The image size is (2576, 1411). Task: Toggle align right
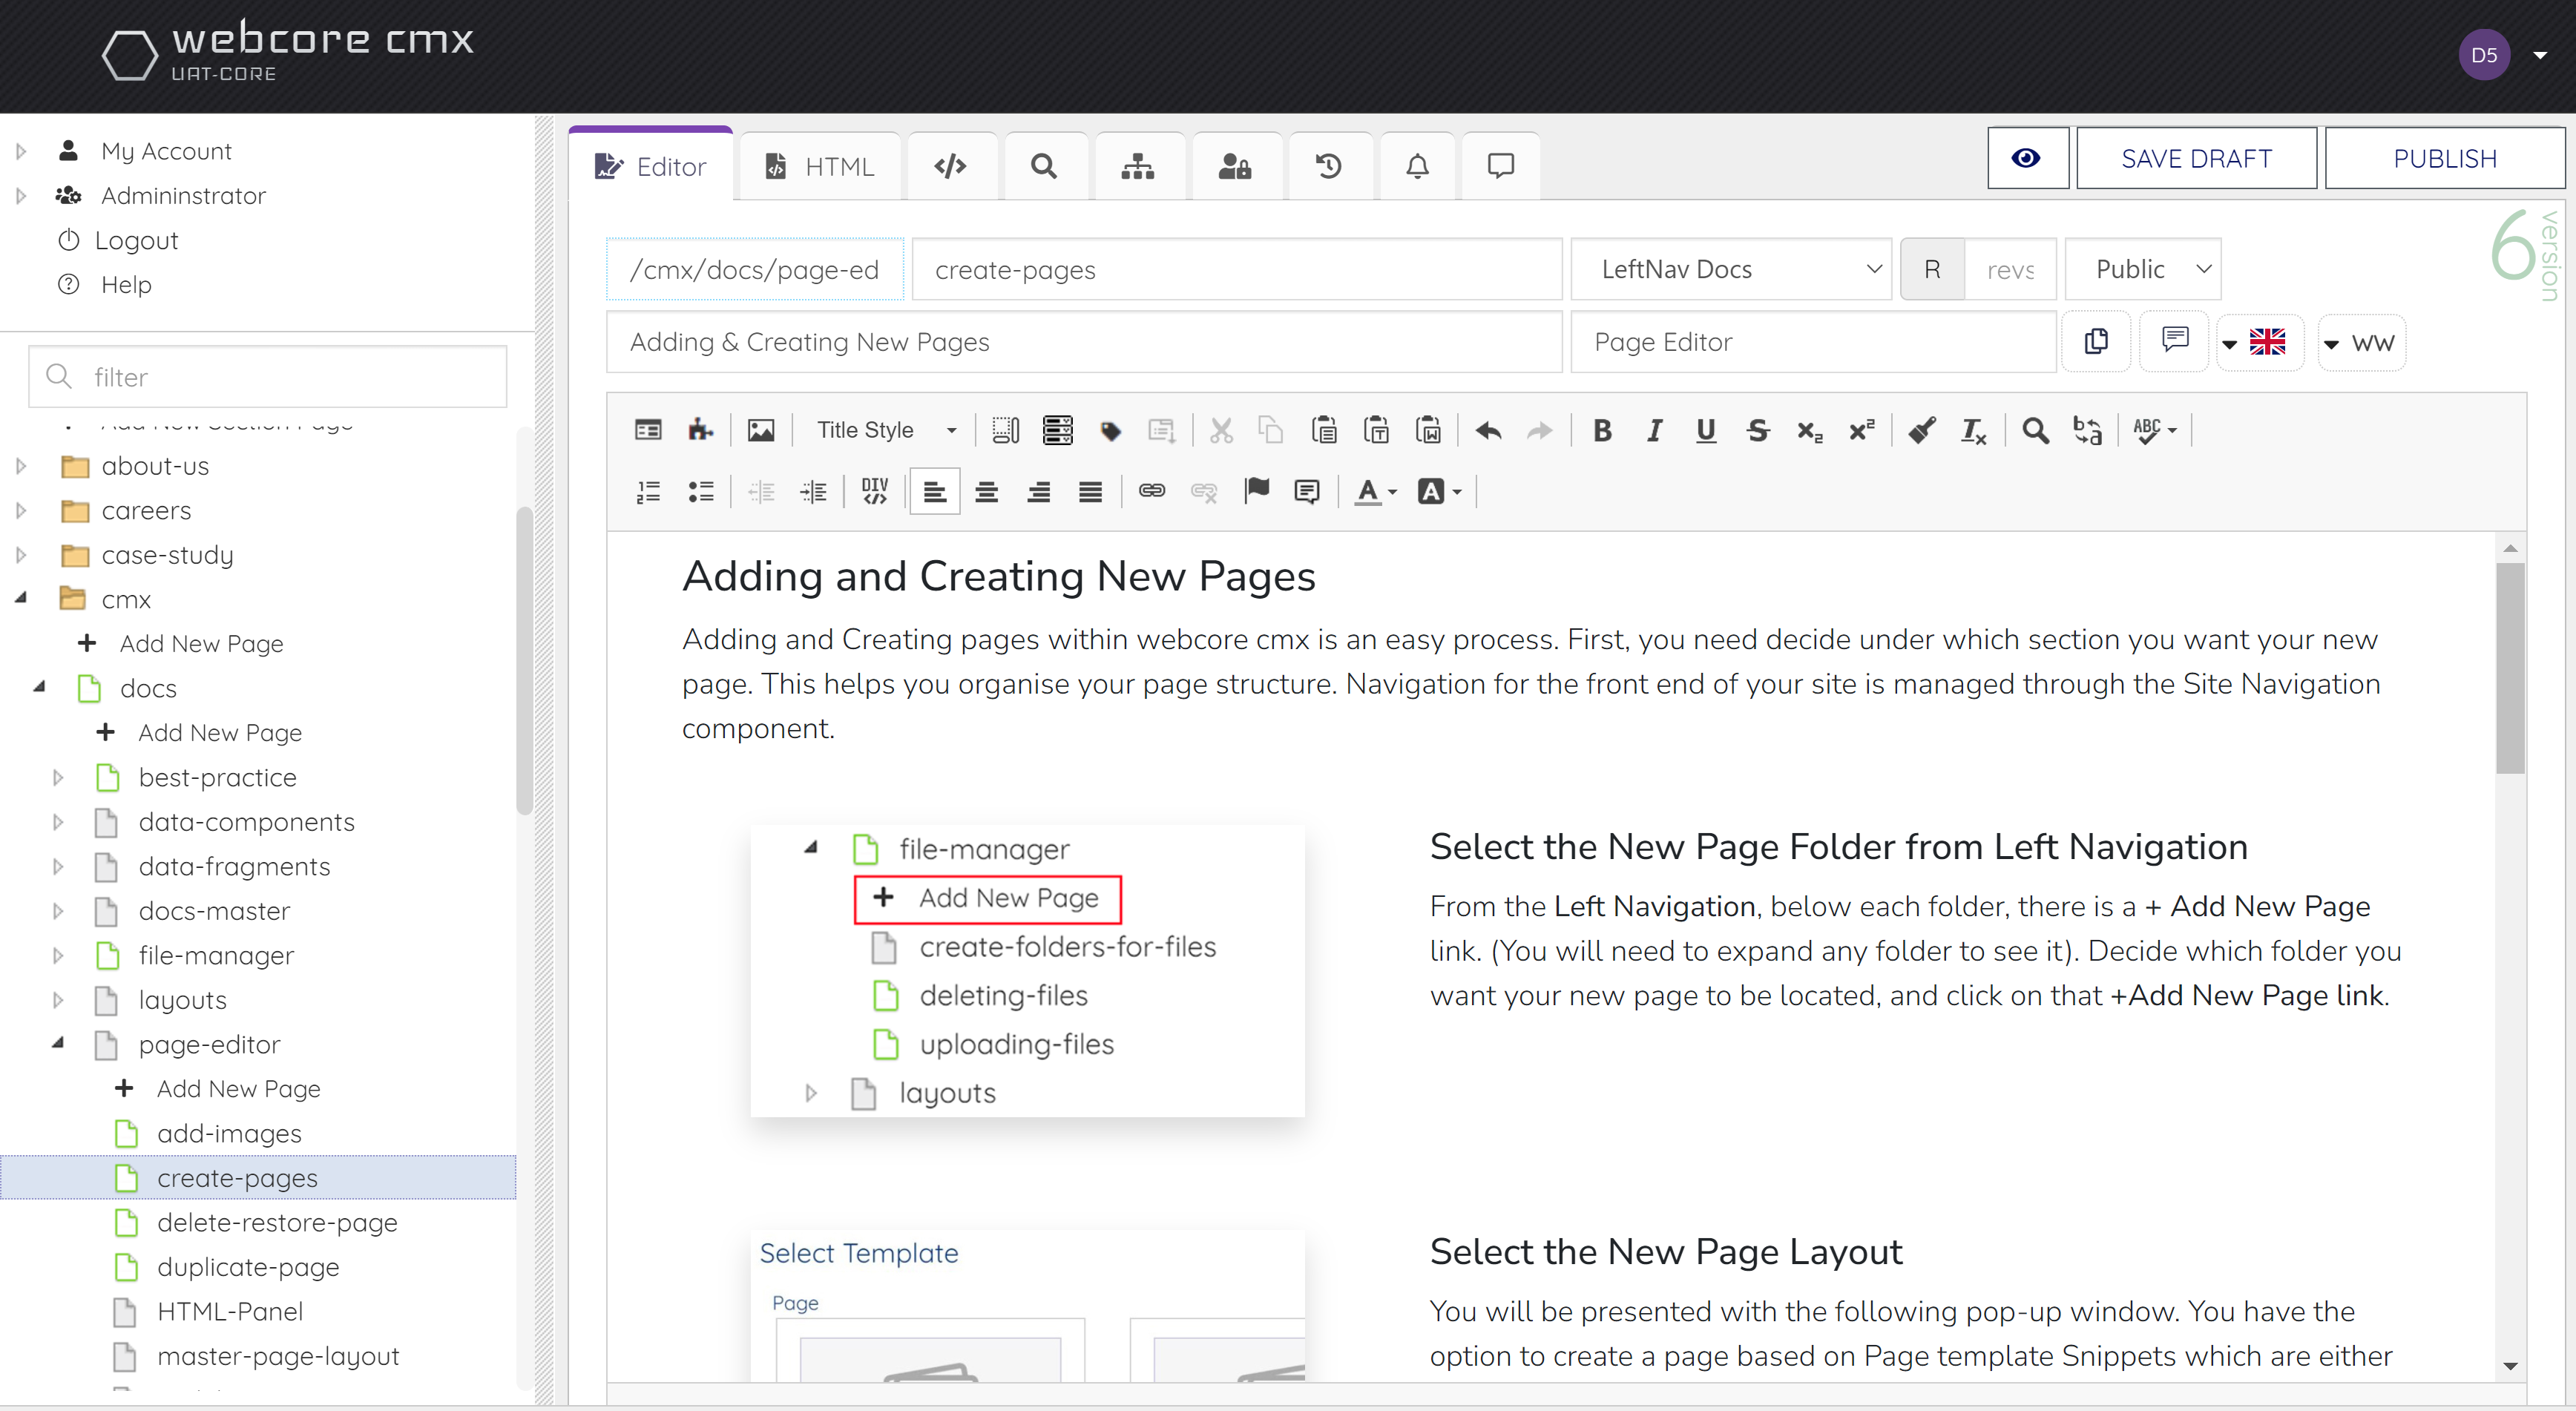(x=1038, y=491)
